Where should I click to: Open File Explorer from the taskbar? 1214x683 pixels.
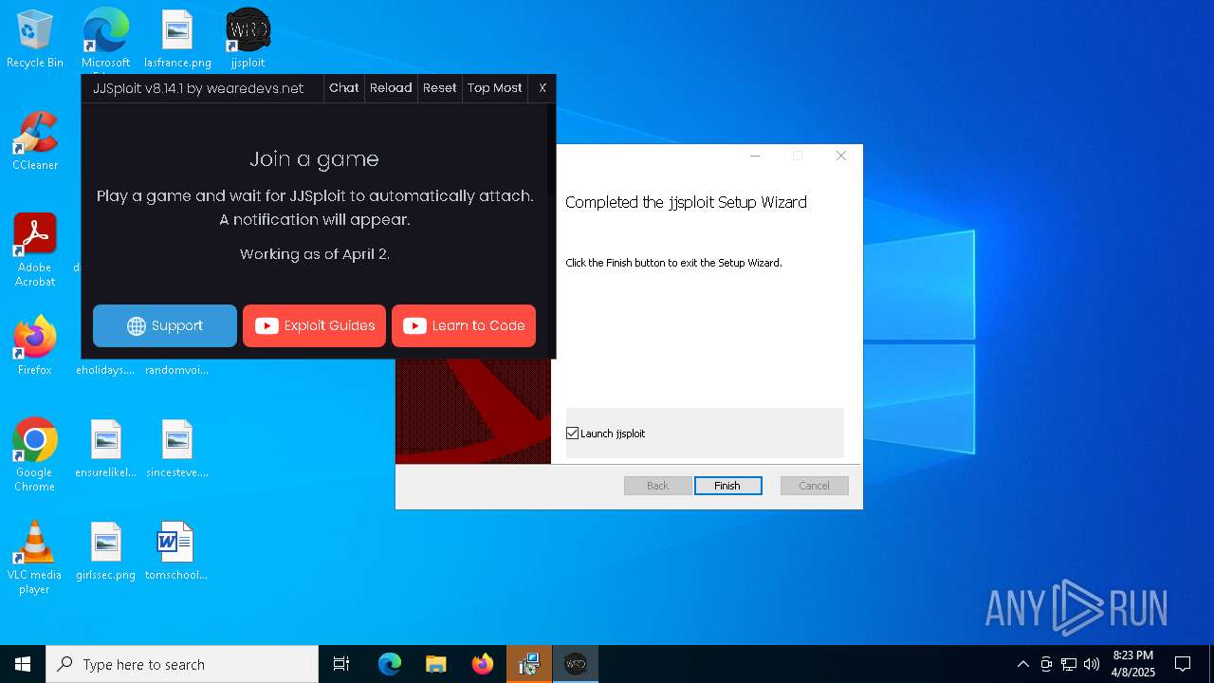(435, 664)
